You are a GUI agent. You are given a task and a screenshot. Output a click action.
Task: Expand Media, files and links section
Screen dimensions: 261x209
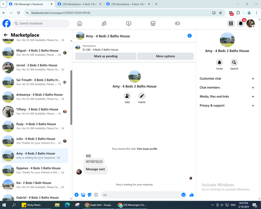click(227, 96)
